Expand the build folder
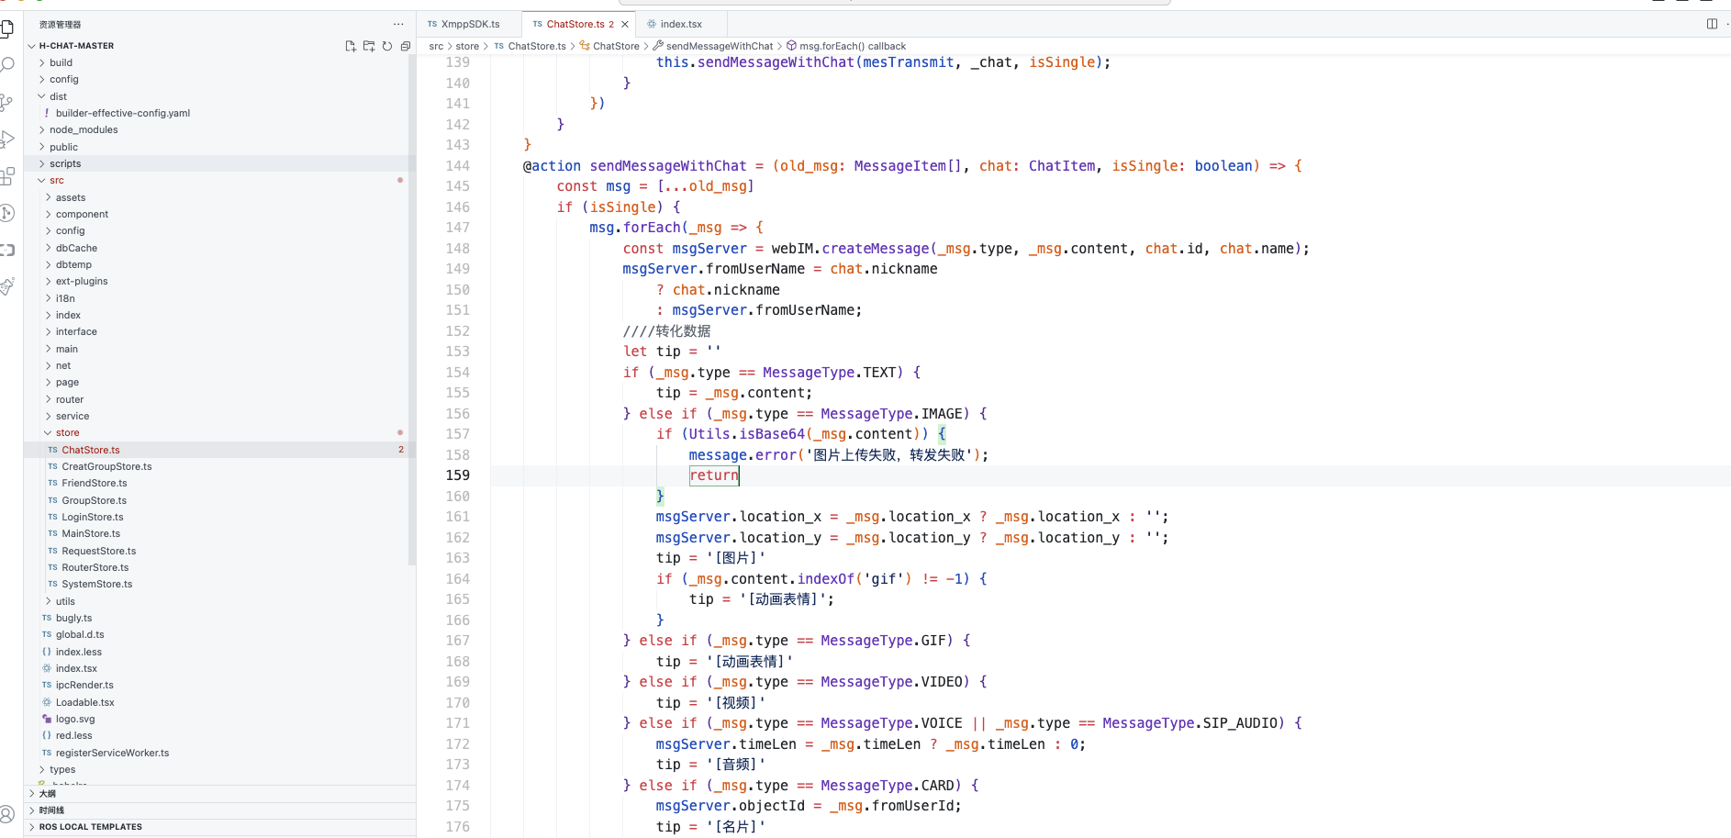The image size is (1731, 838). coord(220,62)
